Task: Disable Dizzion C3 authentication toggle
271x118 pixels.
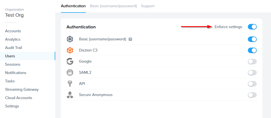Action: click(x=252, y=50)
